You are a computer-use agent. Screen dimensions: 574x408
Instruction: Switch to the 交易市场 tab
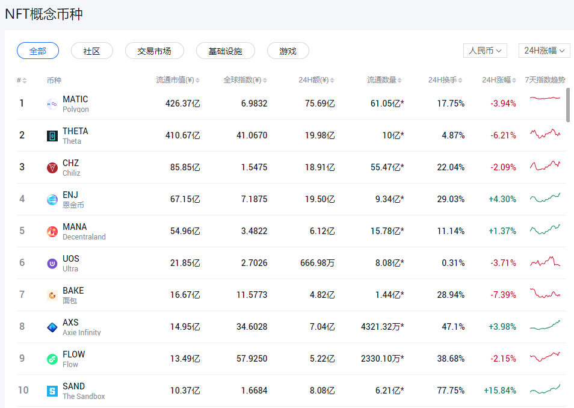click(154, 51)
